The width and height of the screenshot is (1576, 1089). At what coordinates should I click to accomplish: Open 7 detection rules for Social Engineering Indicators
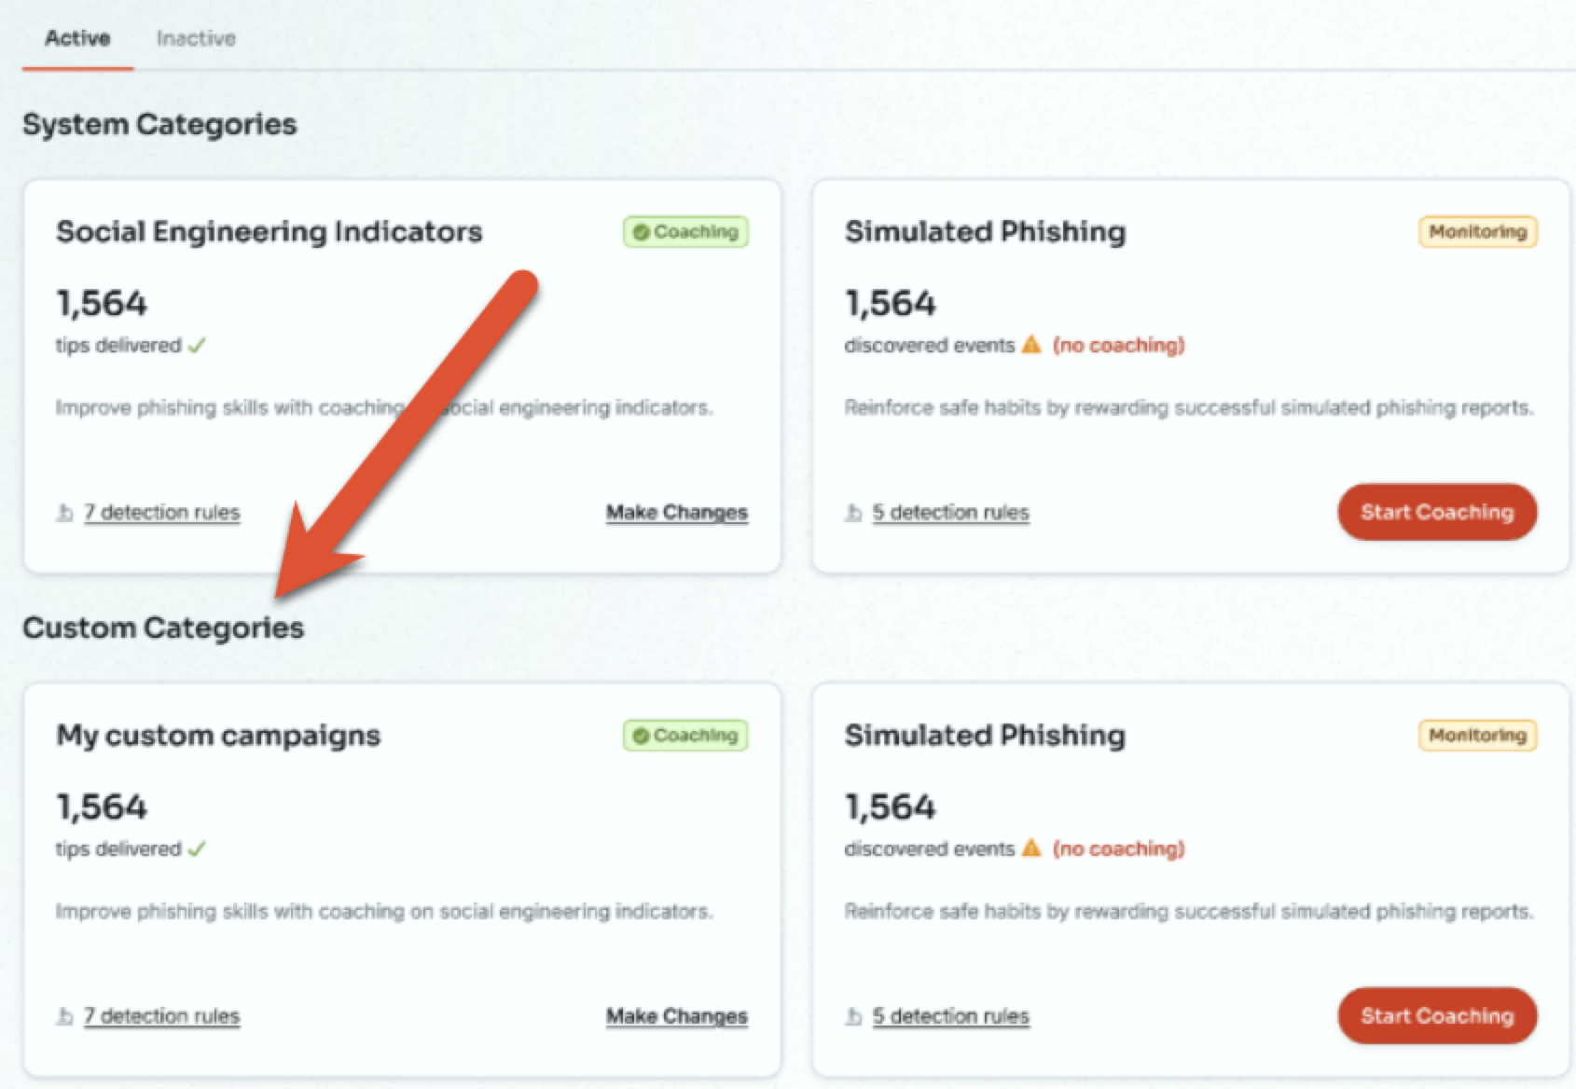coord(162,513)
